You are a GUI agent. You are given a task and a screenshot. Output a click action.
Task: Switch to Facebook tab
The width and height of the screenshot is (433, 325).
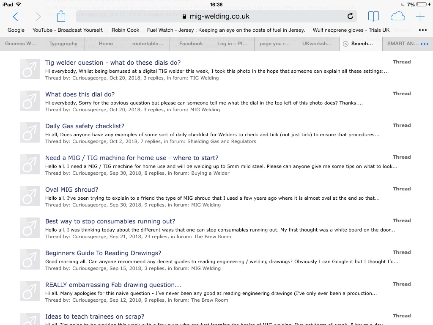pos(191,44)
